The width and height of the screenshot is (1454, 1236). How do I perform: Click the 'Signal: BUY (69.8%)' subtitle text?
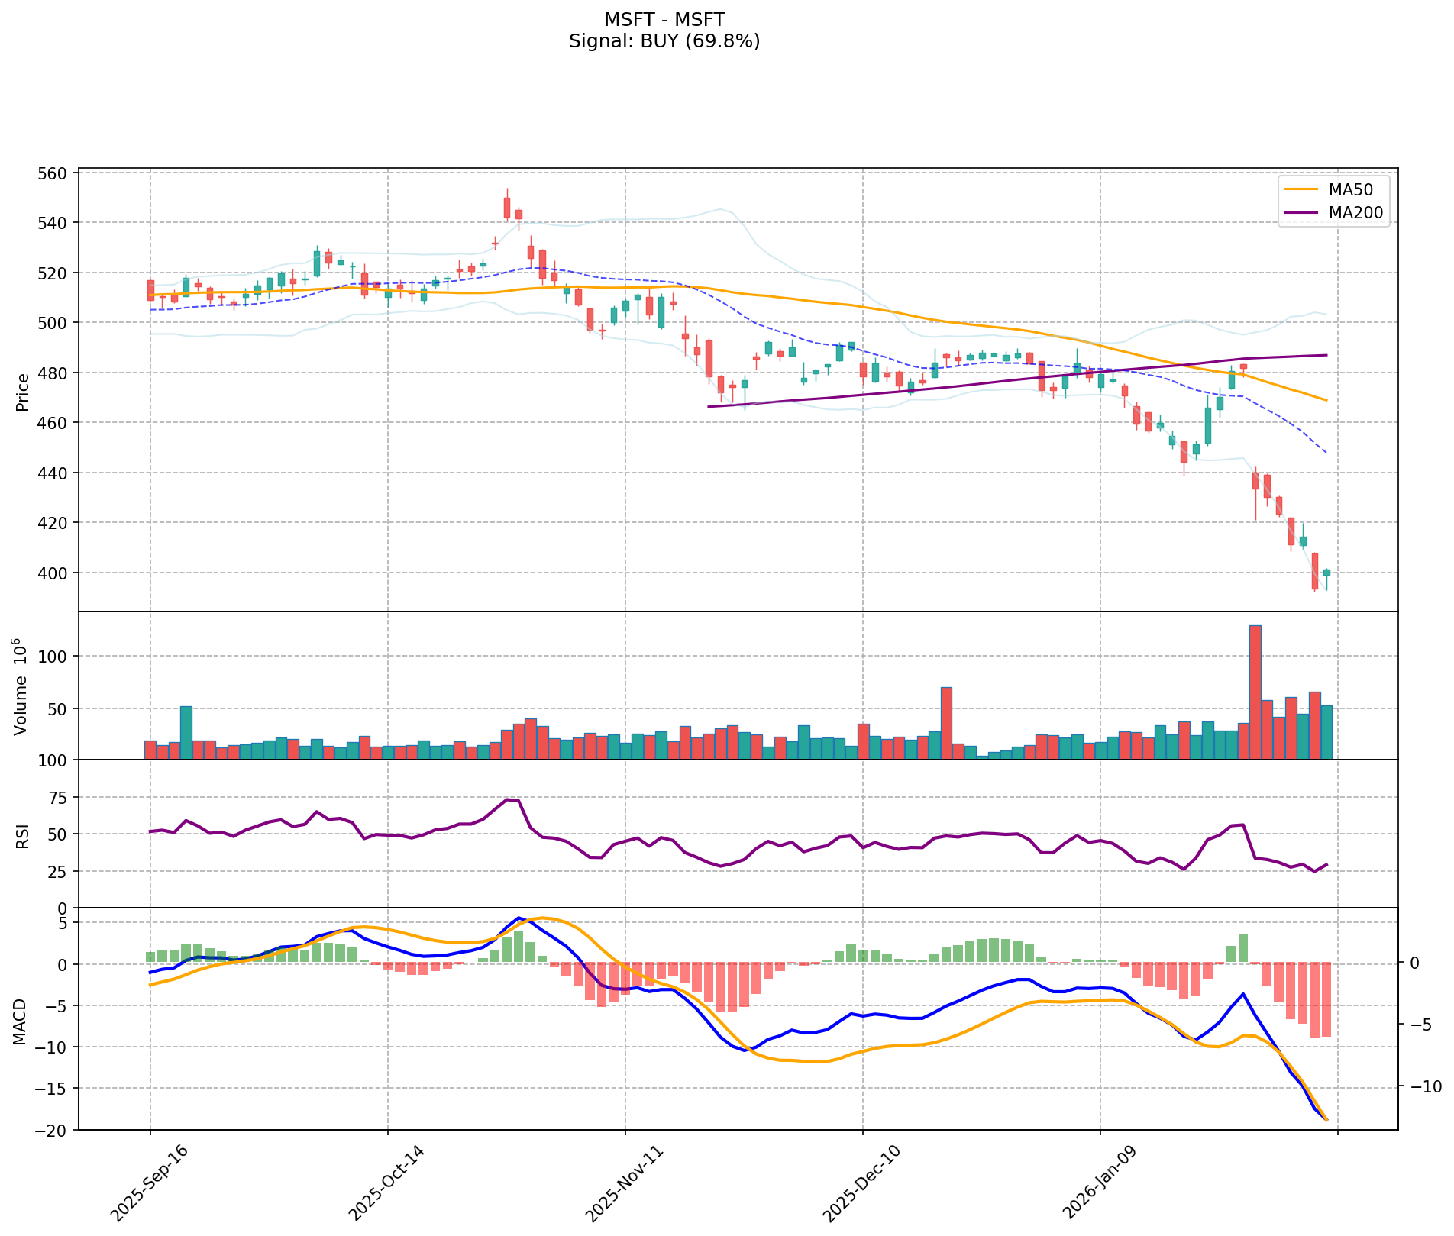(x=664, y=41)
